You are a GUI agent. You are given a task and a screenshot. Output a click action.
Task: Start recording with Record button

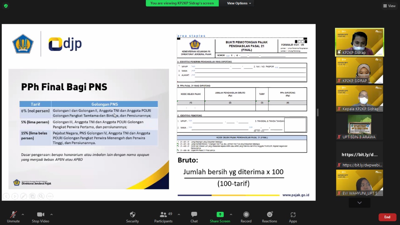click(x=246, y=217)
